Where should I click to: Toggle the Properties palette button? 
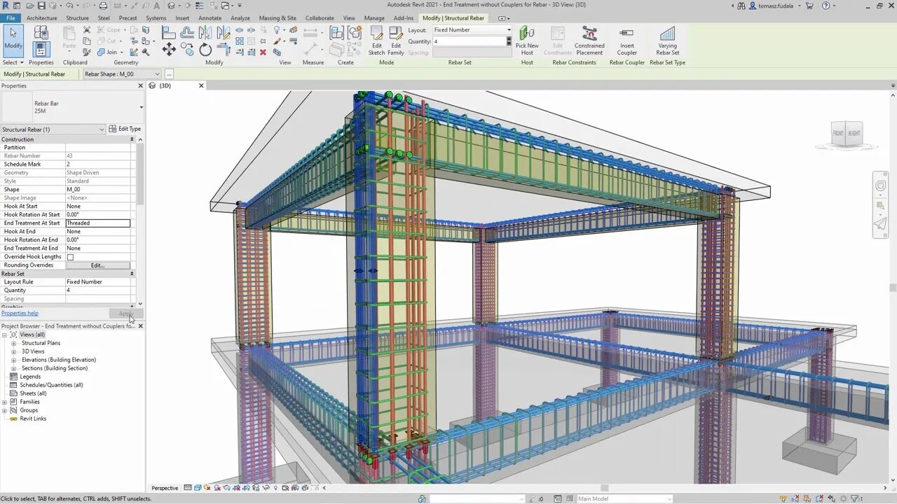[x=41, y=49]
